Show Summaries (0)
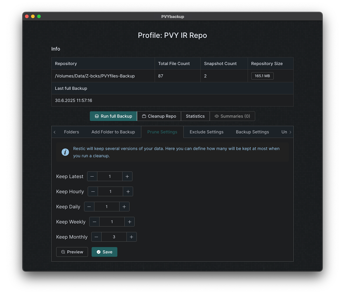The height and width of the screenshot is (293, 345). [232, 116]
